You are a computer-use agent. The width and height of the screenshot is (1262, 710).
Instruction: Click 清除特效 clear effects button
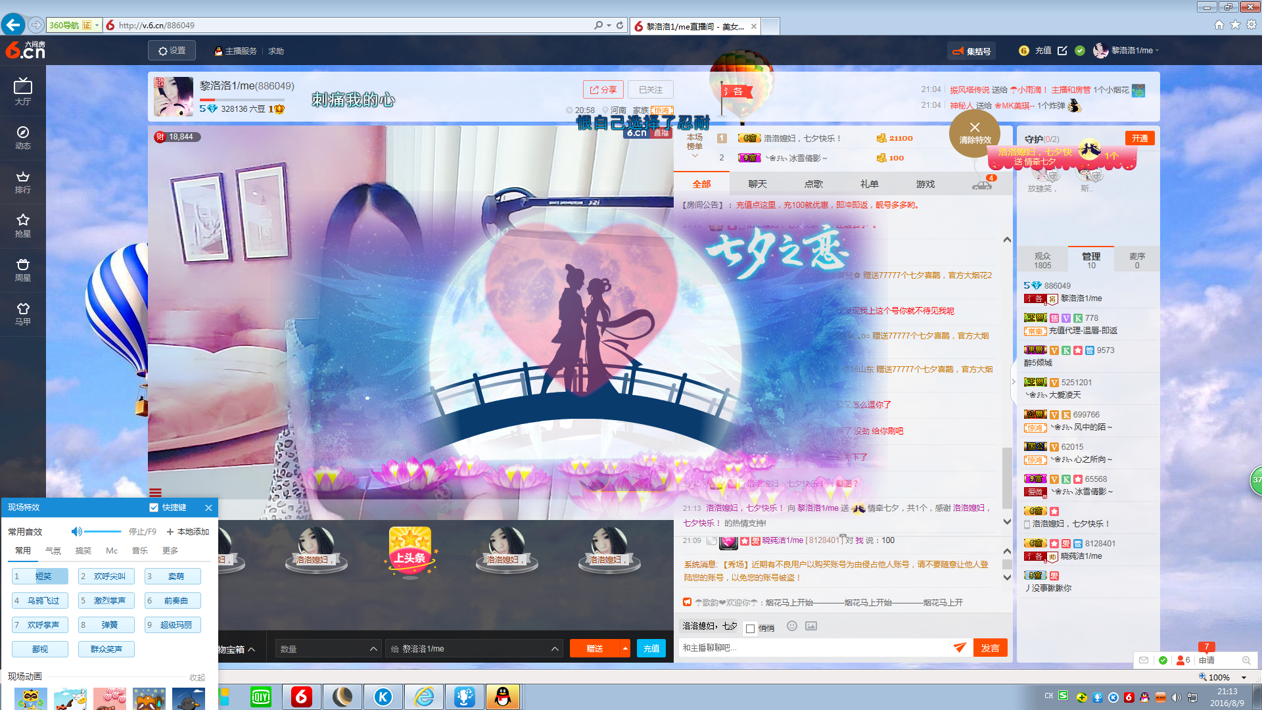pos(975,132)
